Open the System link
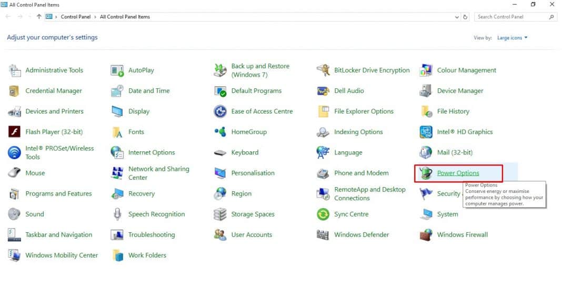Viewport: 562px width, 299px height. coord(447,214)
